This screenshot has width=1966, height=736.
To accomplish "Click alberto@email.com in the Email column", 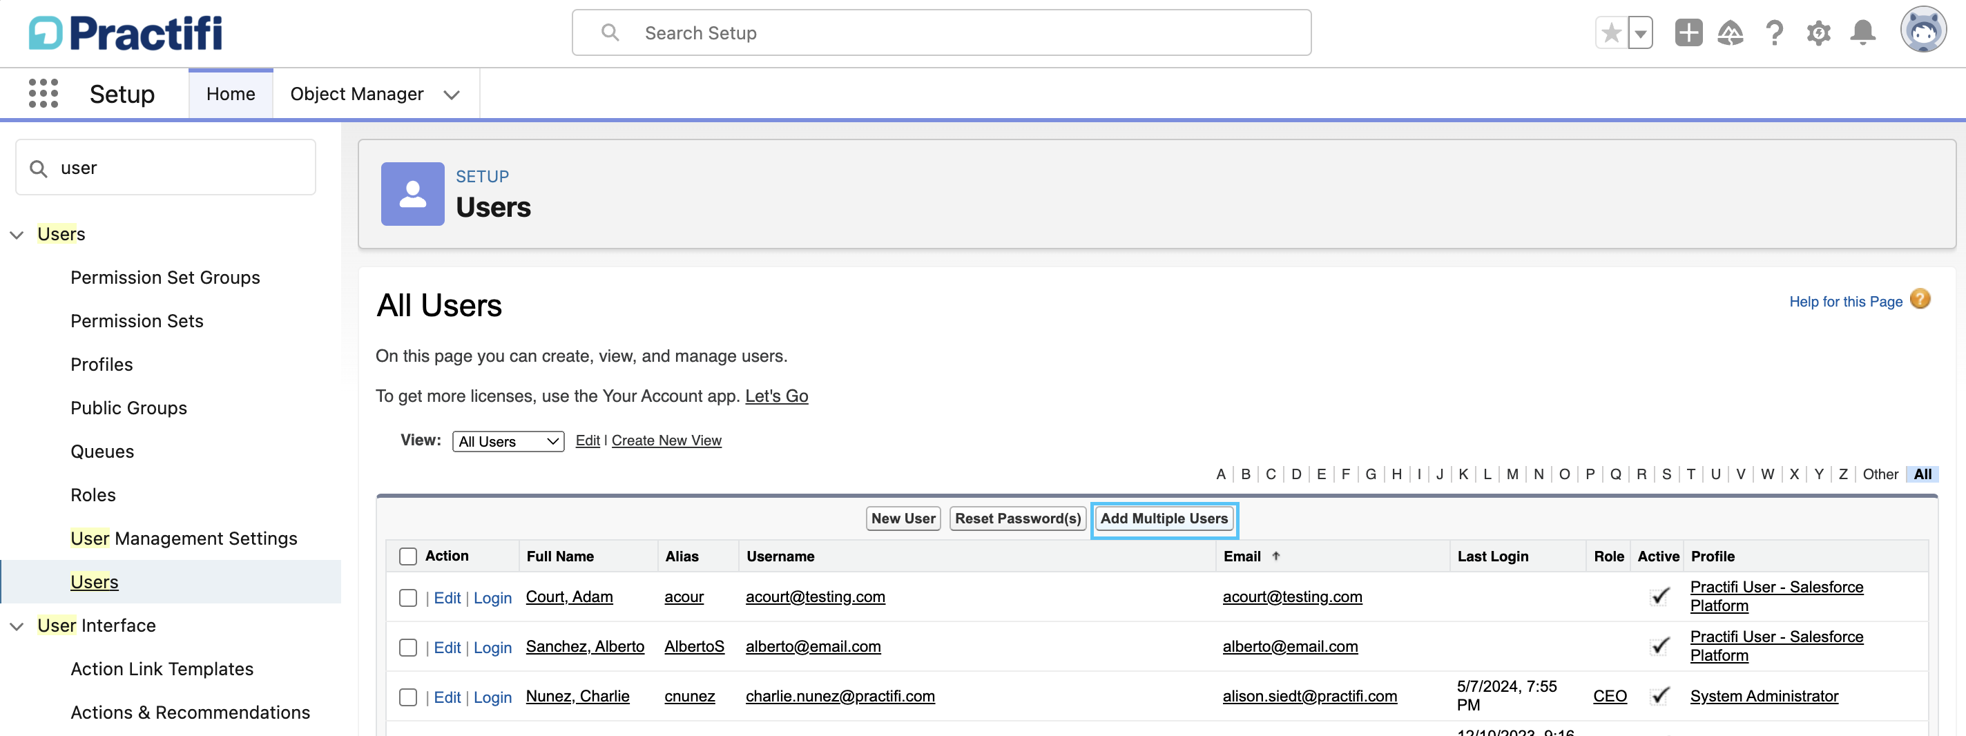I will pos(1290,647).
